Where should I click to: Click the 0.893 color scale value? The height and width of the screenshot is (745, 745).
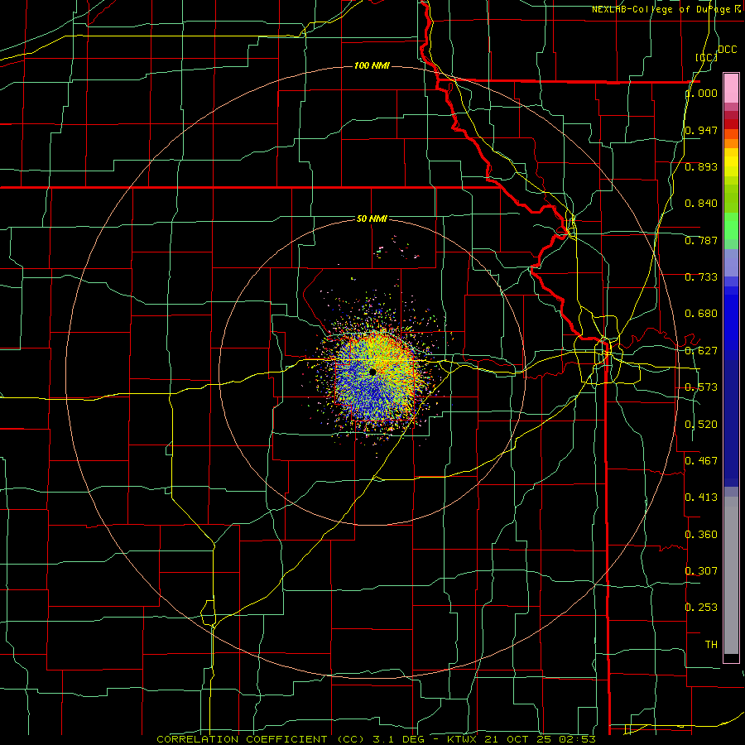(x=701, y=166)
